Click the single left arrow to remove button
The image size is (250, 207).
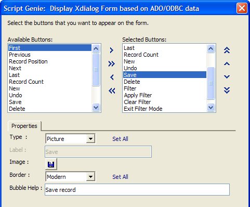click(x=112, y=77)
